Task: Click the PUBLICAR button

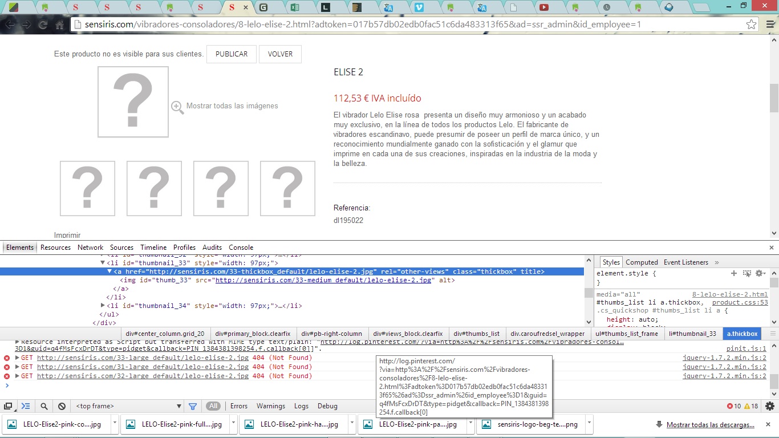Action: 232,54
